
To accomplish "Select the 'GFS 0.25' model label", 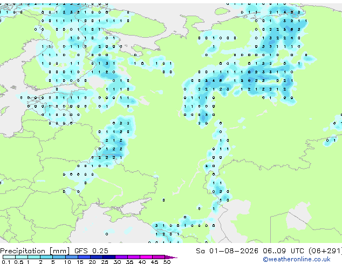I will point(91,251).
